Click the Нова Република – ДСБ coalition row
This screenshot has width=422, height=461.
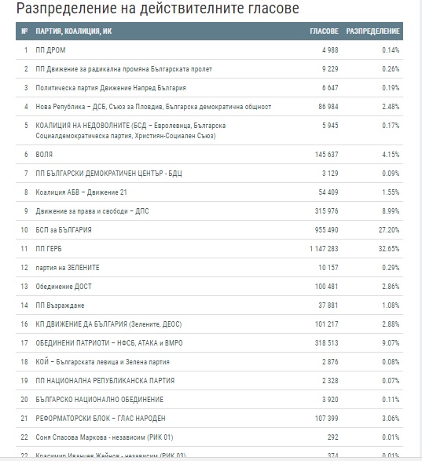pos(209,107)
